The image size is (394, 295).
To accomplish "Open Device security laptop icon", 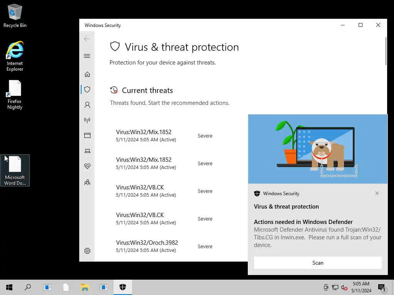I will [x=87, y=151].
